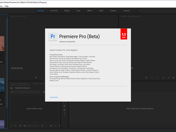This screenshot has width=176, height=132.
Task: Play in the Program monitor
Action: click(x=174, y=78)
